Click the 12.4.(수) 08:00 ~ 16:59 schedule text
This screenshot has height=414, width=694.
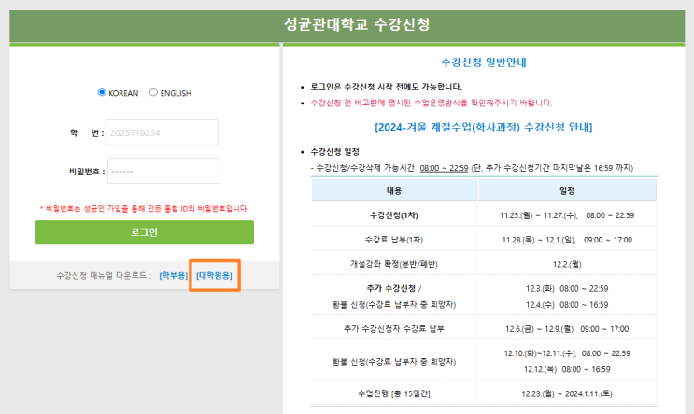[567, 305]
